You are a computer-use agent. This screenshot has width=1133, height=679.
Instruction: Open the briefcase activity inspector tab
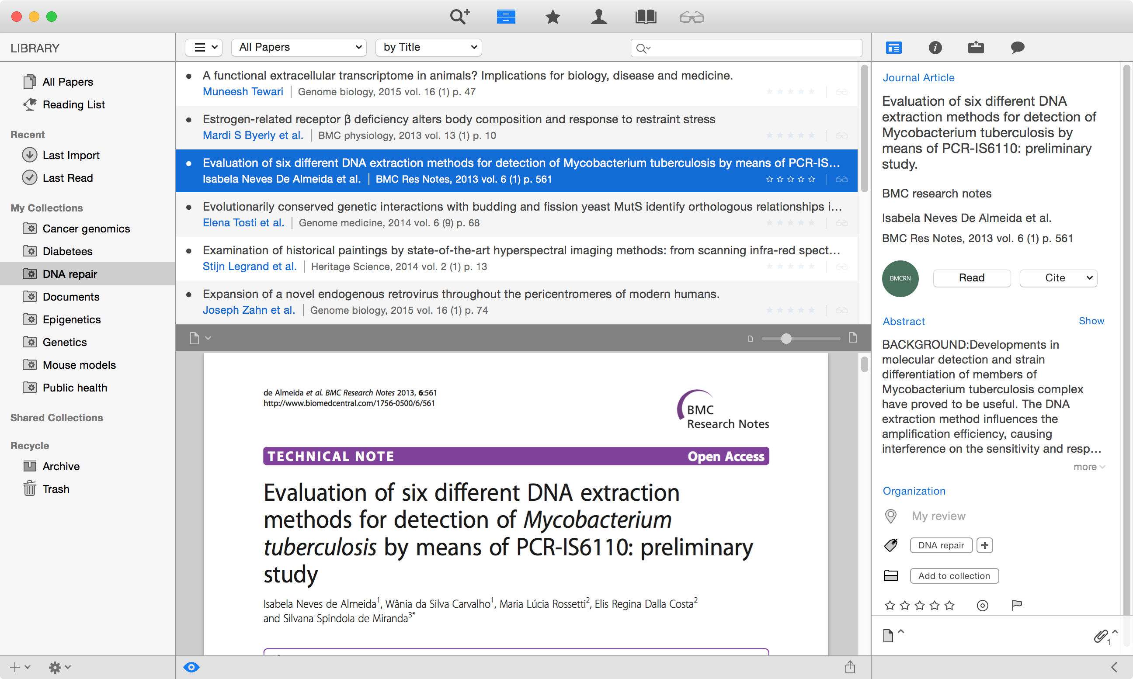tap(976, 48)
